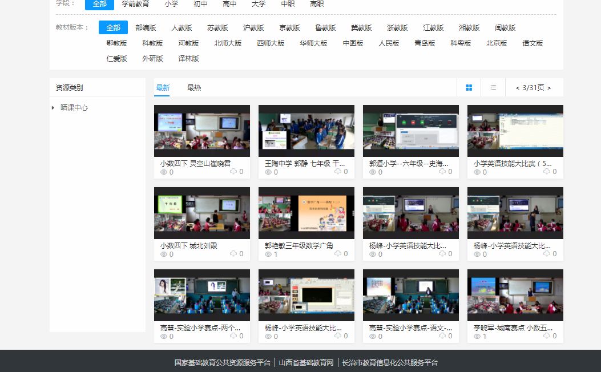Filter 学段 by 初中
The width and height of the screenshot is (601, 372).
[200, 4]
